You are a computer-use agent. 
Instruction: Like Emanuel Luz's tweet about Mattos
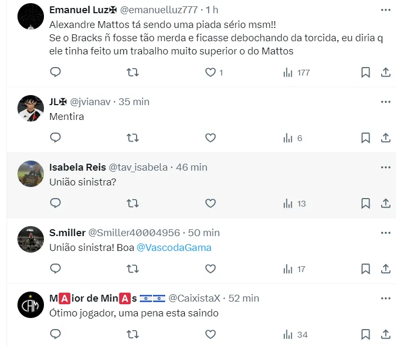[211, 72]
